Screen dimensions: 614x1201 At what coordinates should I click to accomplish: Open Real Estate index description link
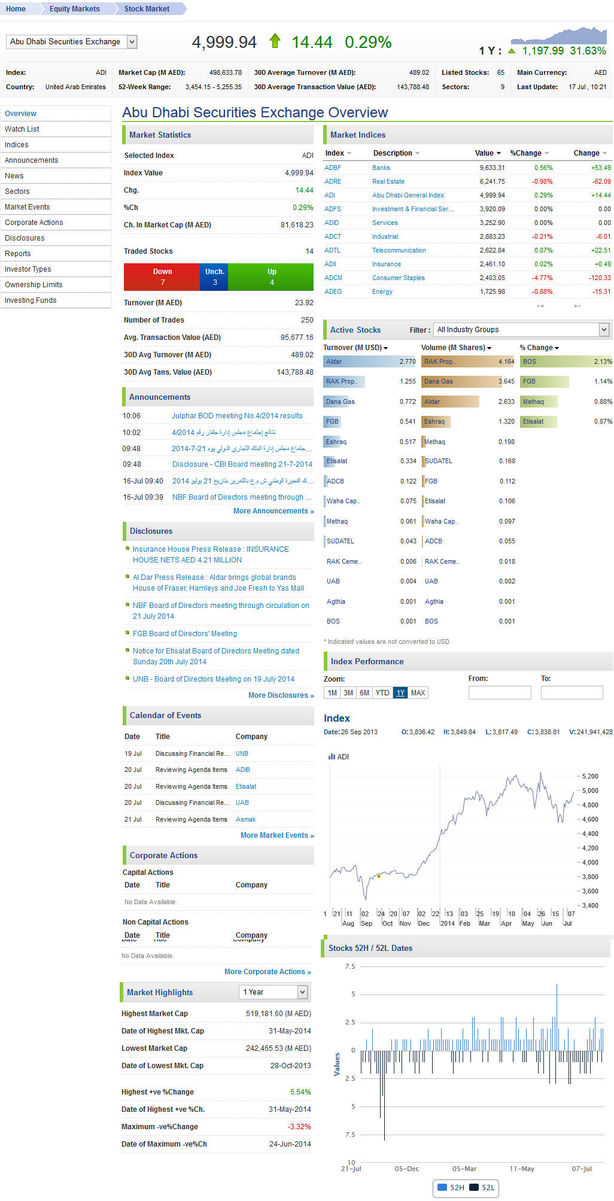coord(388,182)
